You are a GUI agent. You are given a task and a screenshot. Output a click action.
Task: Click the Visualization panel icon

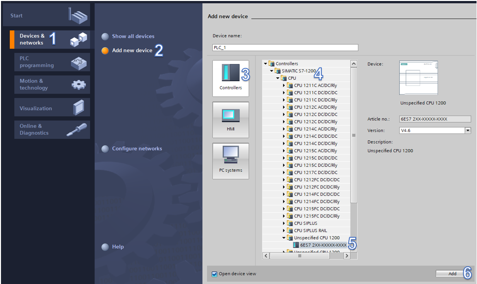point(78,107)
